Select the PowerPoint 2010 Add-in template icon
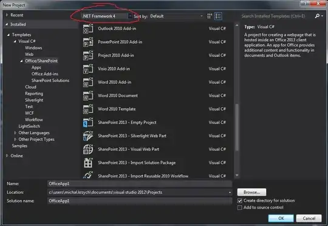Viewport: 328px width, 226px height. pyautogui.click(x=88, y=42)
